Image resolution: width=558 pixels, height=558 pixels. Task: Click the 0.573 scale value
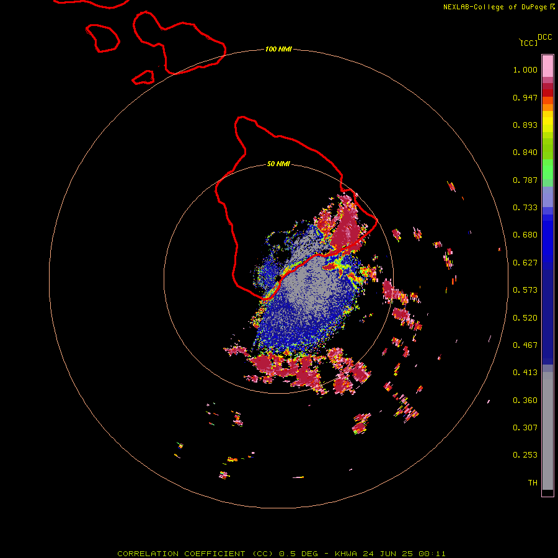[x=525, y=290]
